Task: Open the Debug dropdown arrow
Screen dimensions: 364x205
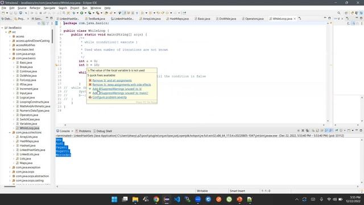Action: (77, 13)
